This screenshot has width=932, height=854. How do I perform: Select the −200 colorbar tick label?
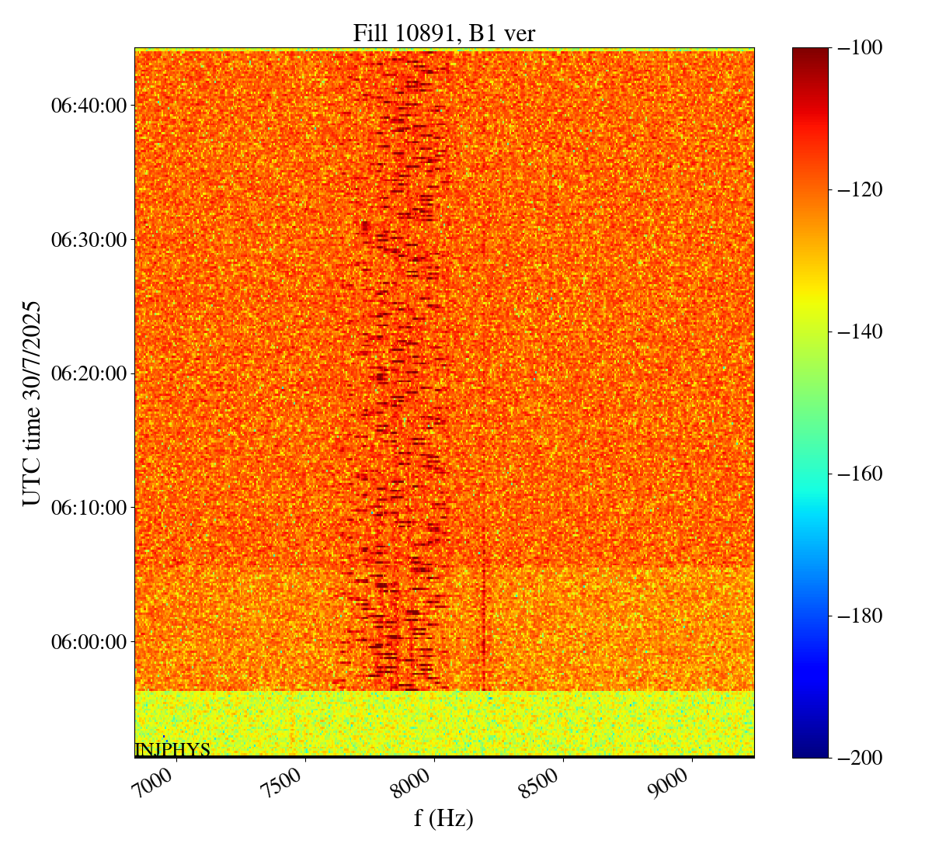click(861, 758)
